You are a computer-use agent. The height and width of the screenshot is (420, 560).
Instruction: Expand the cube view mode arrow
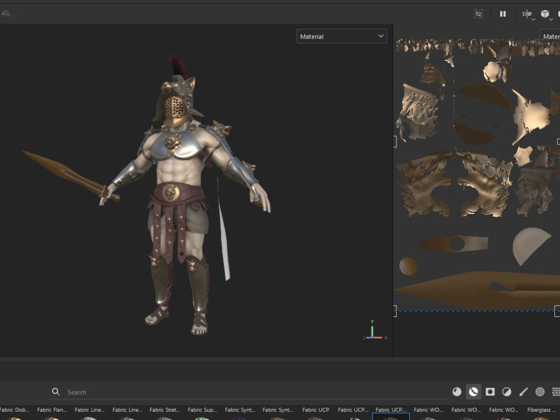tap(551, 19)
